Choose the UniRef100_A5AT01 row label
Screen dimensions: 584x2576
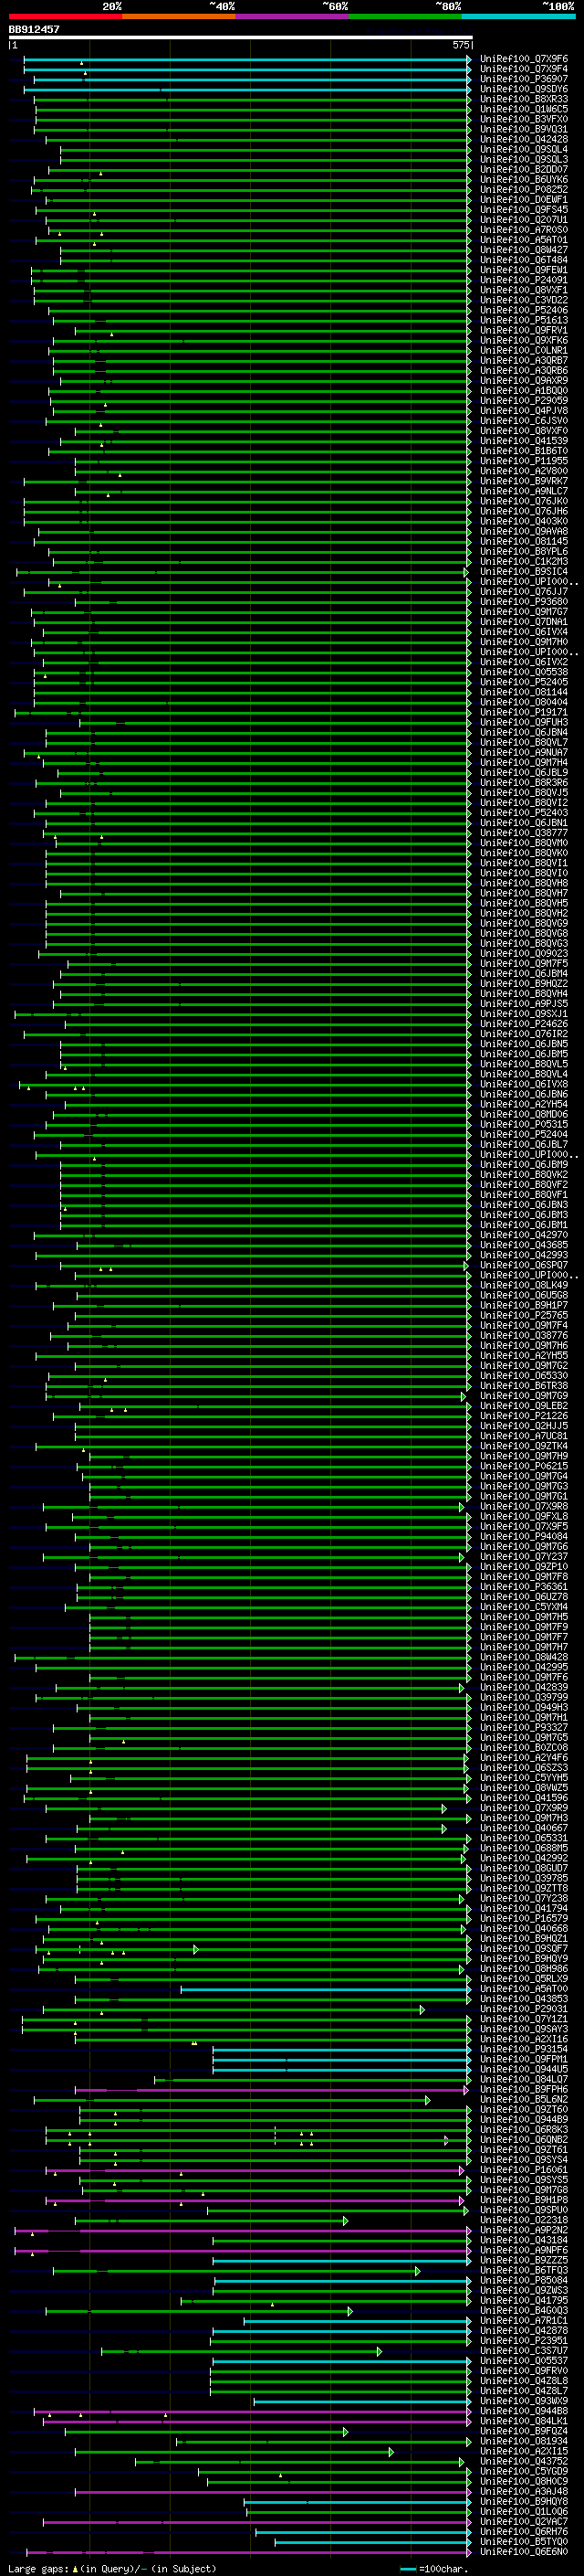pos(524,240)
